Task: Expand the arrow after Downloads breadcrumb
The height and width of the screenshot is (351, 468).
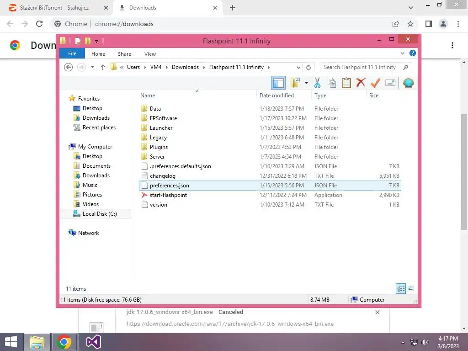Action: tap(204, 67)
